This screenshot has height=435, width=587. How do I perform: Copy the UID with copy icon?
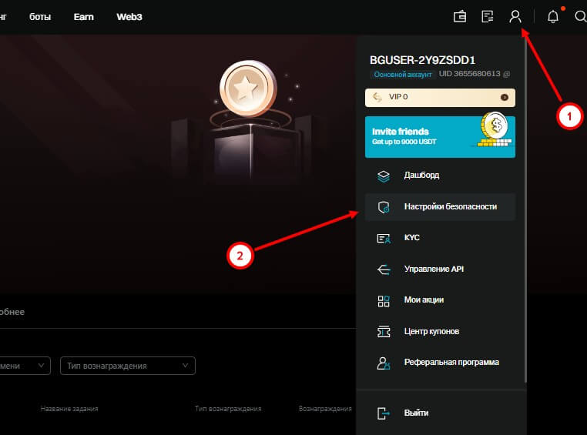tap(506, 74)
